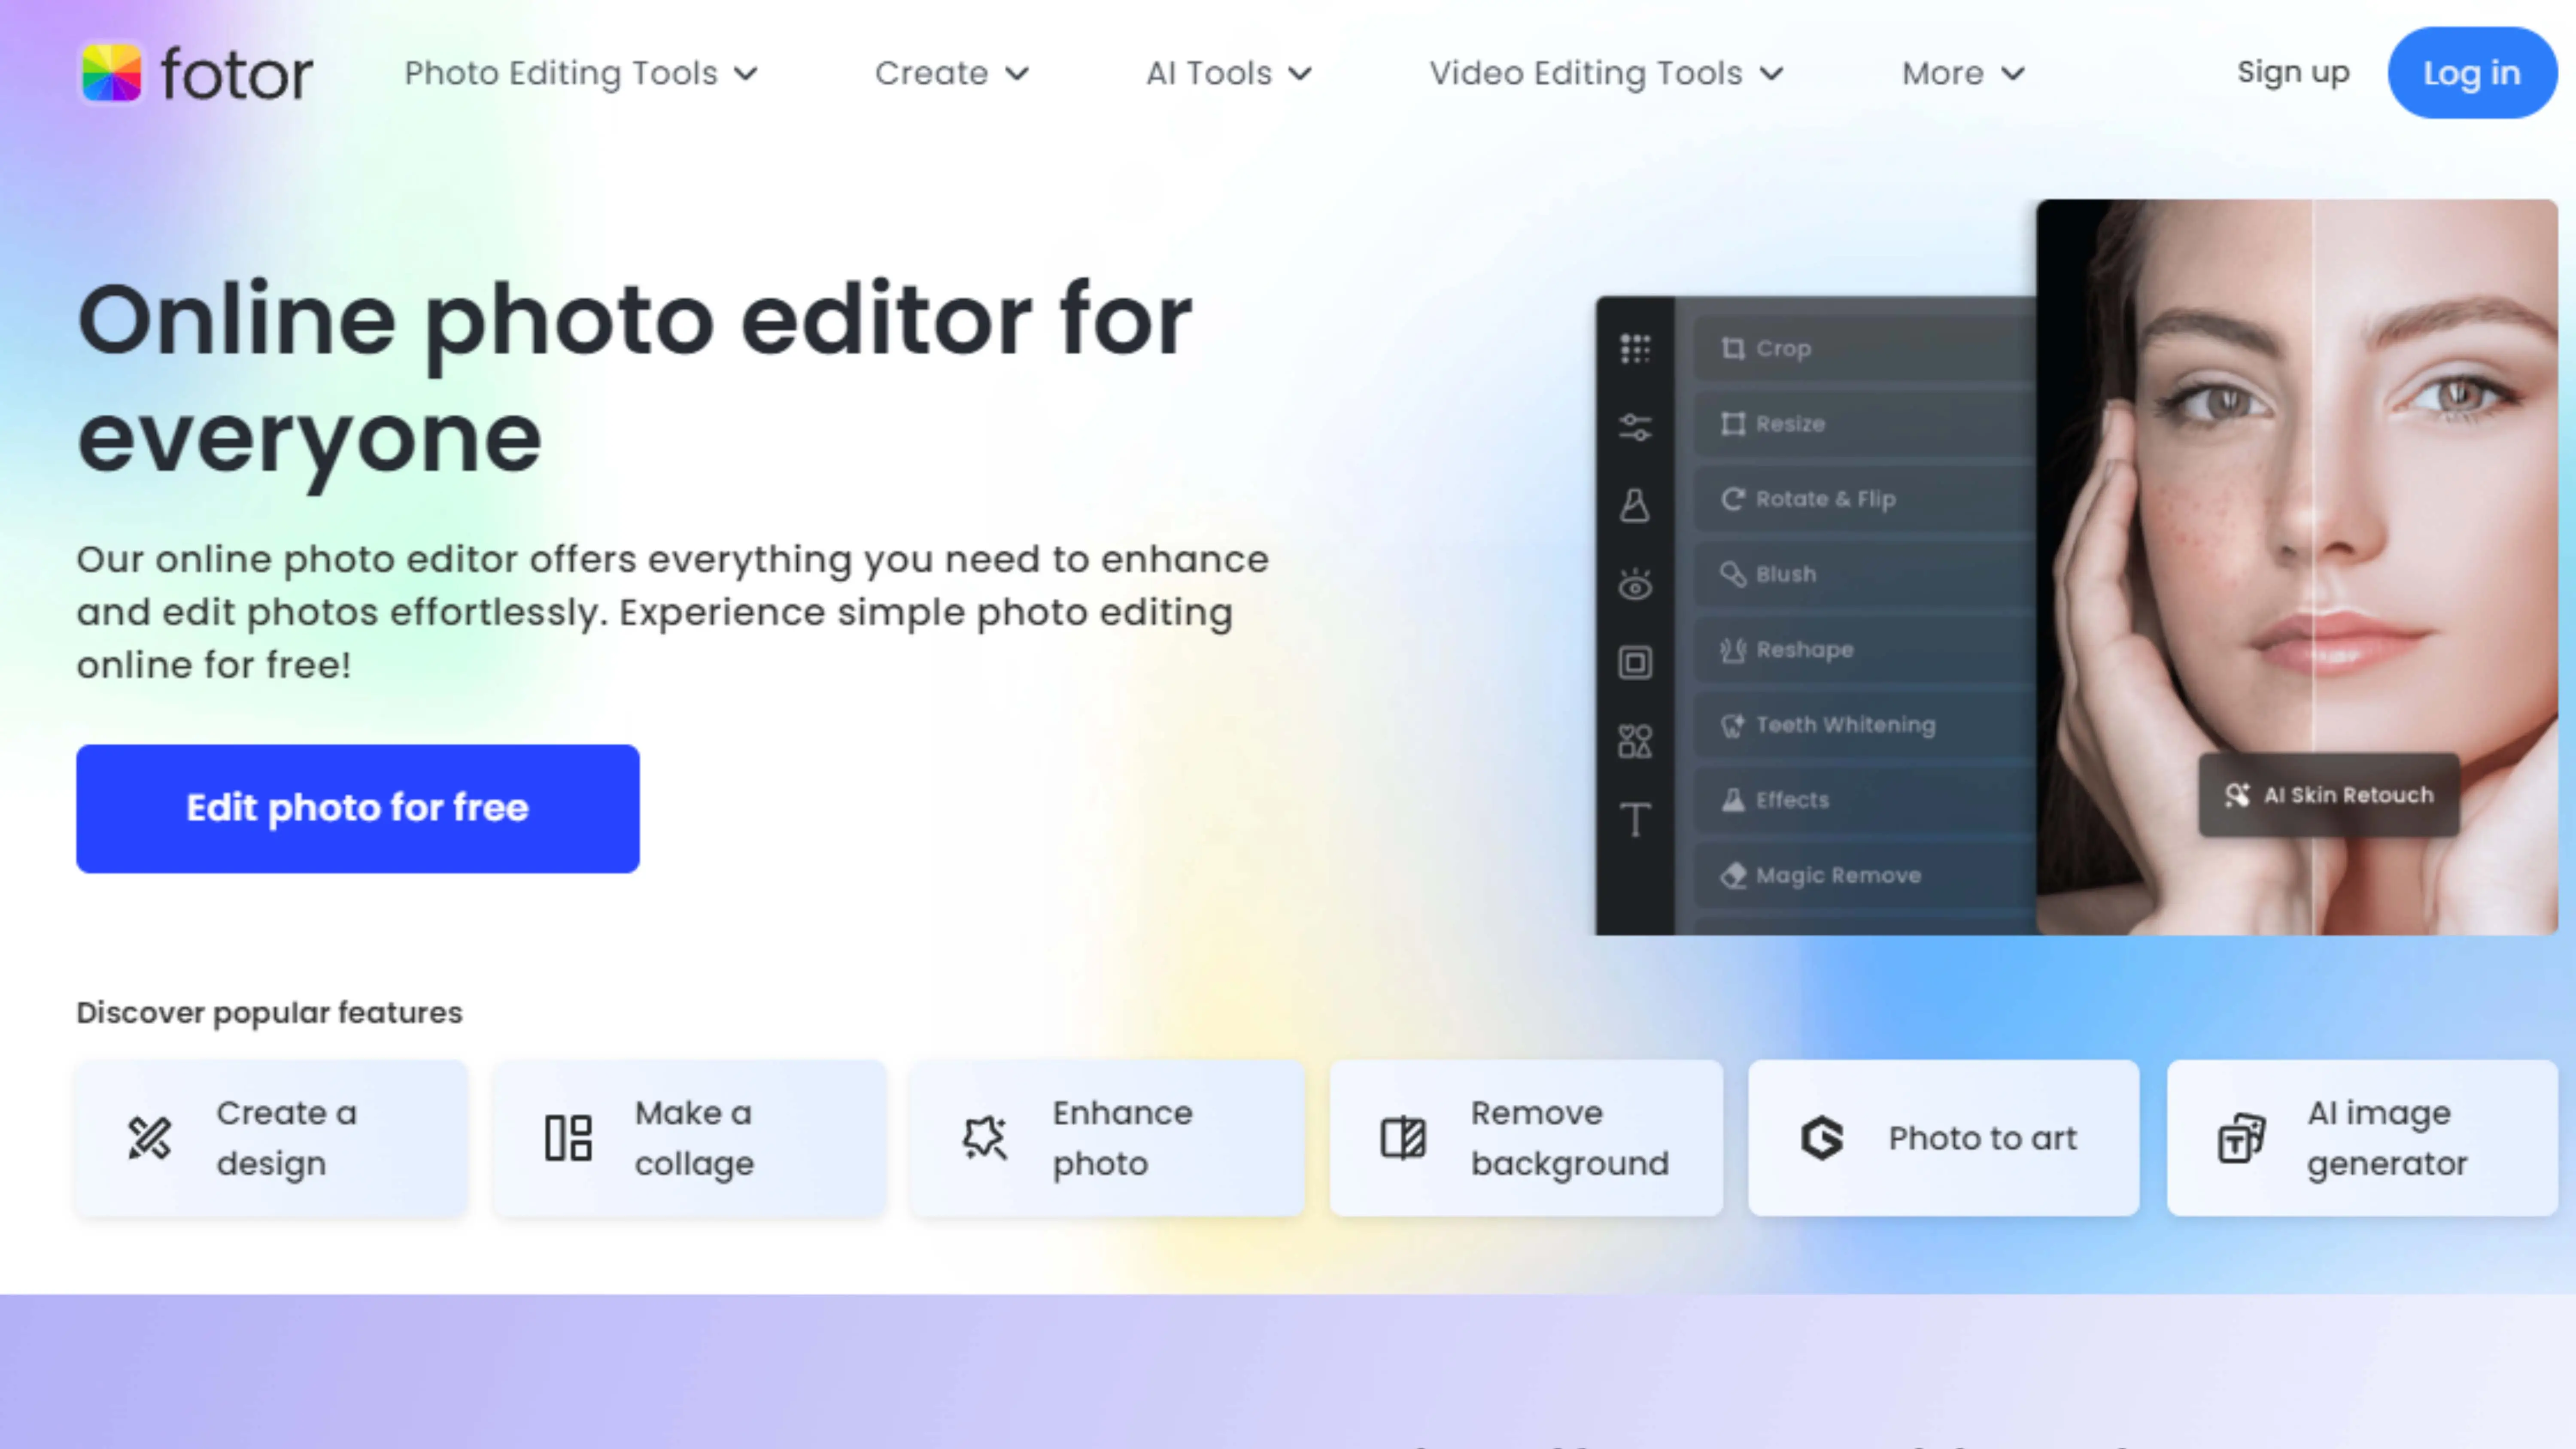Expand the AI Tools chevron
Screen dimensions: 2576x1449
1300,74
